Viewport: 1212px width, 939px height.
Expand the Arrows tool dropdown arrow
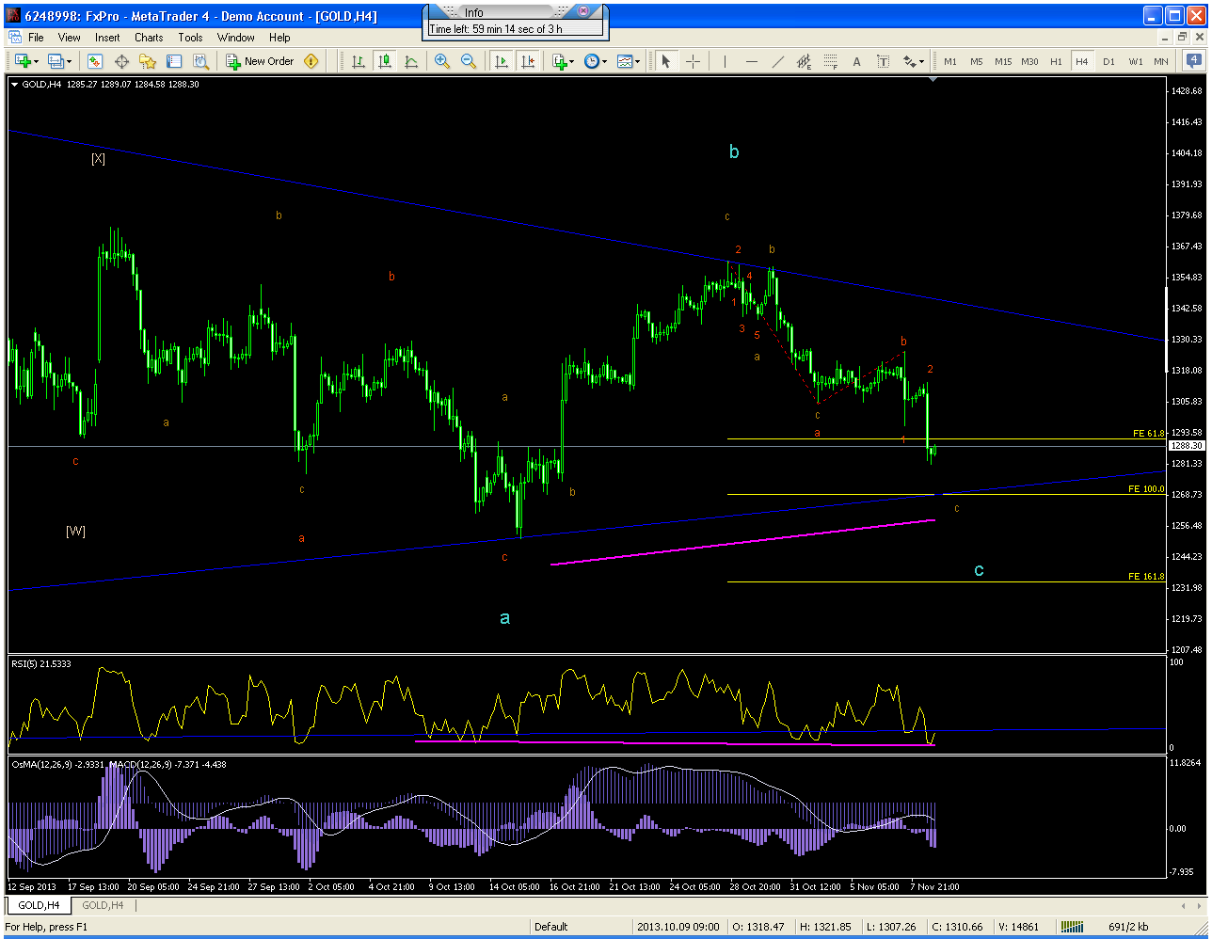point(922,61)
